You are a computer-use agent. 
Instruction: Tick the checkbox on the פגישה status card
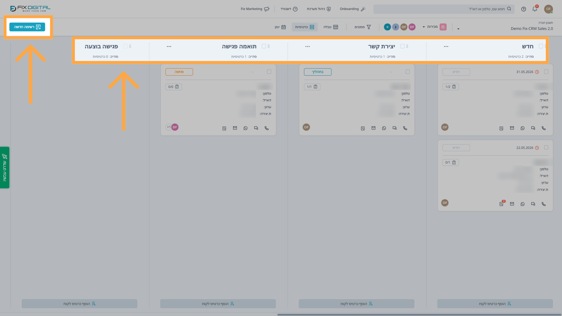(269, 72)
